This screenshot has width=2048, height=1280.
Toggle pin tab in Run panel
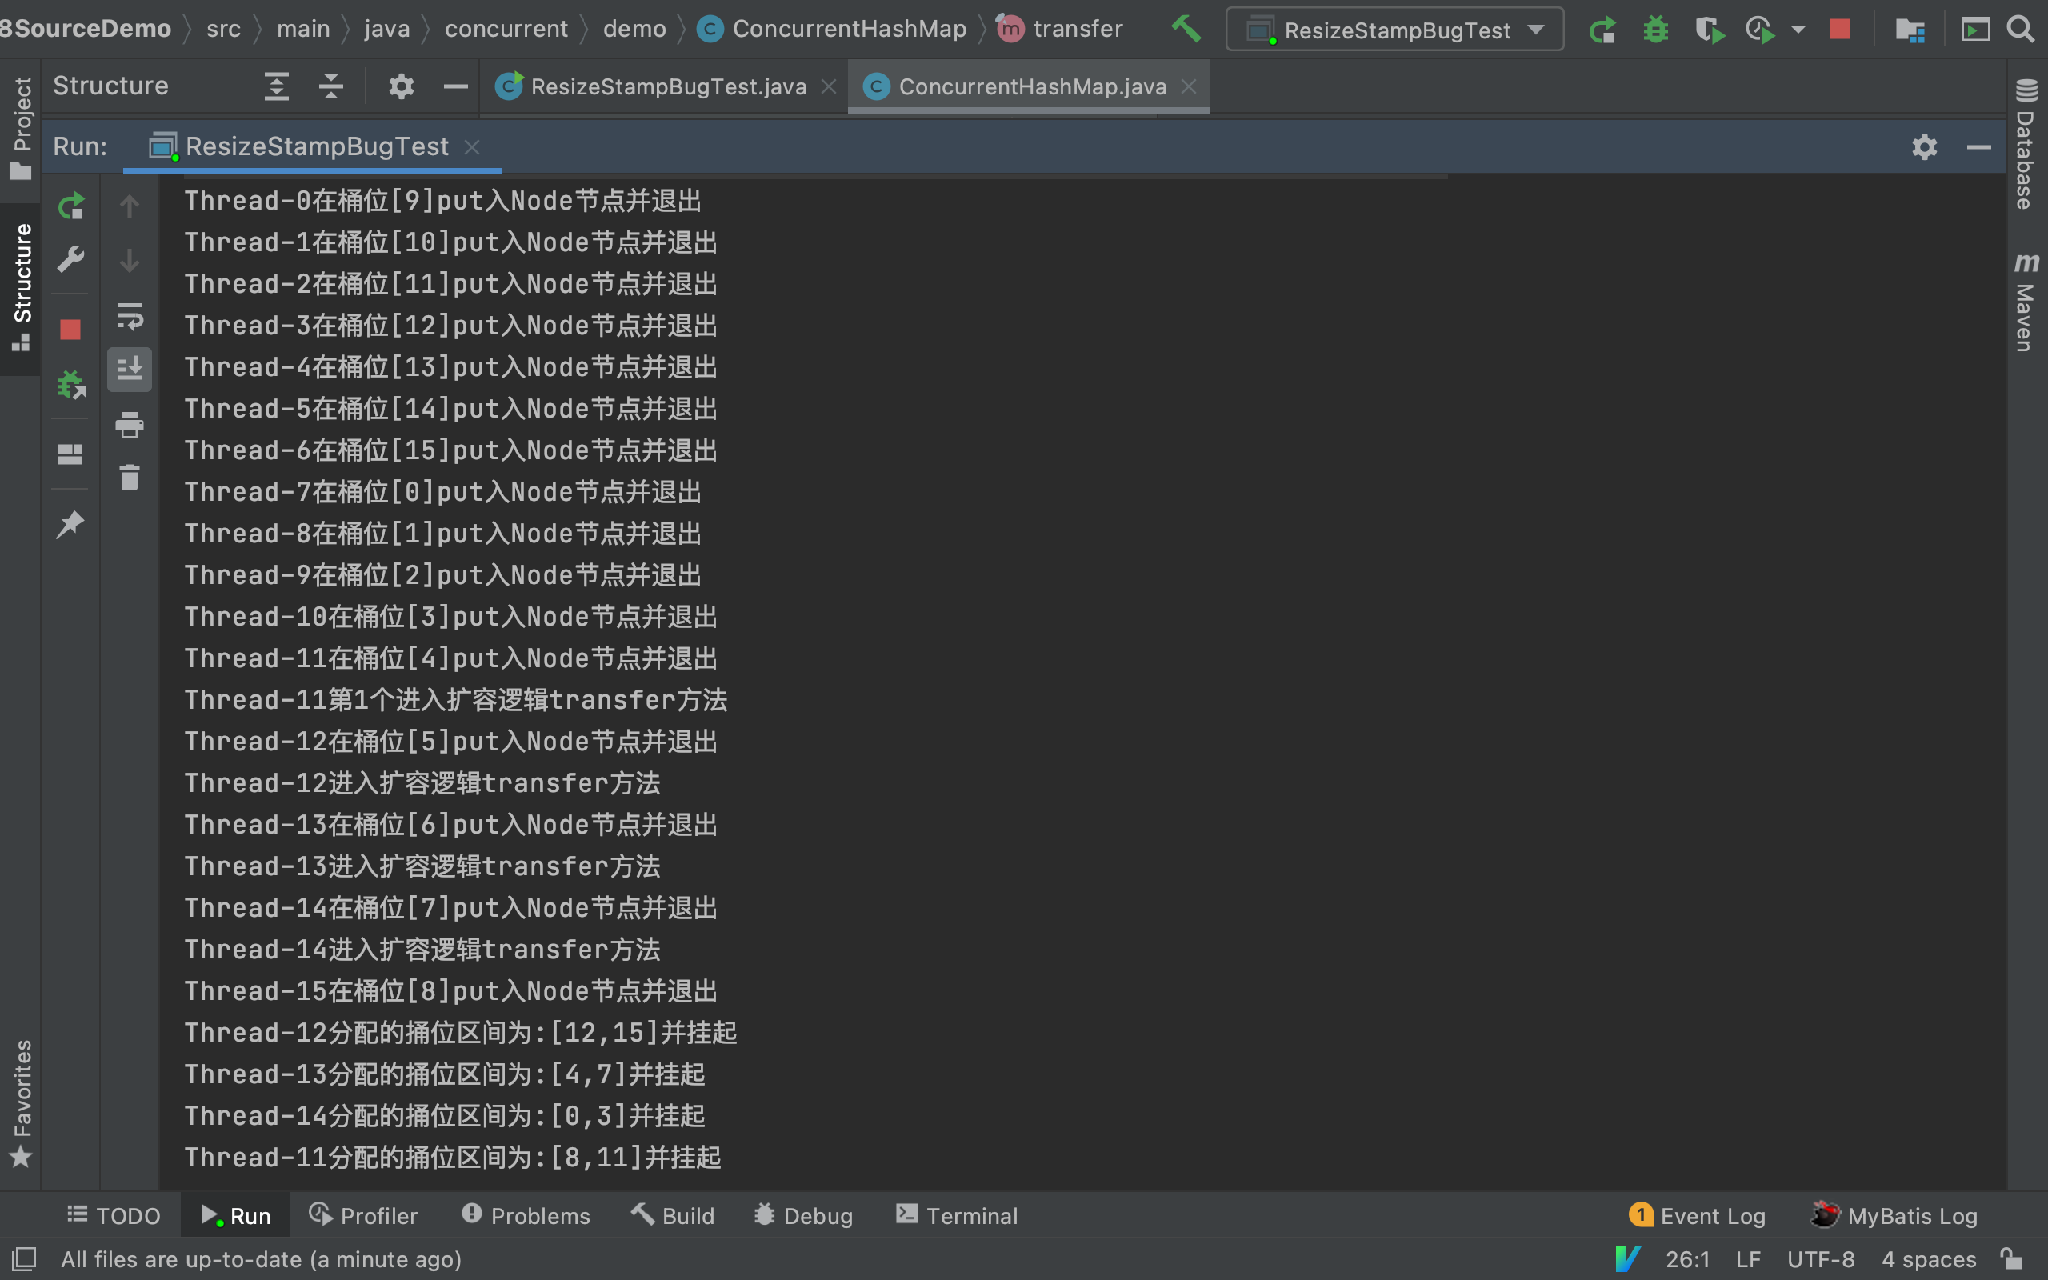tap(70, 524)
